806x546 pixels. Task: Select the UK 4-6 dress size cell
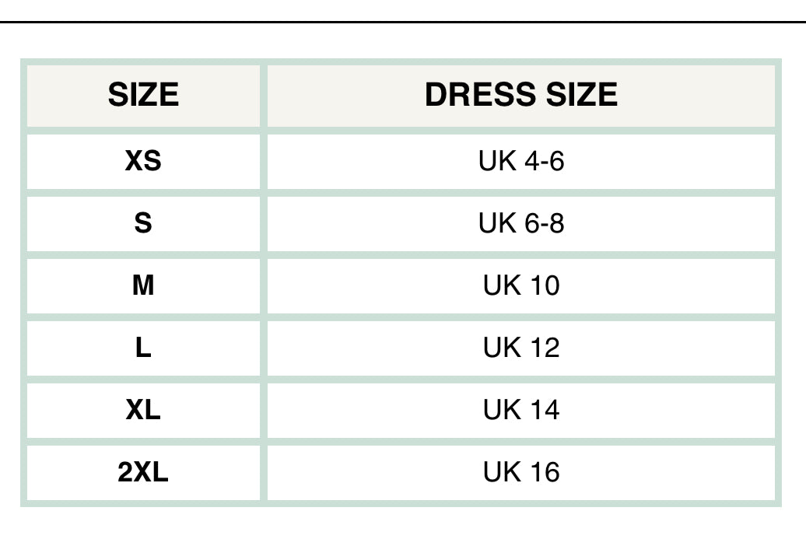tap(520, 161)
